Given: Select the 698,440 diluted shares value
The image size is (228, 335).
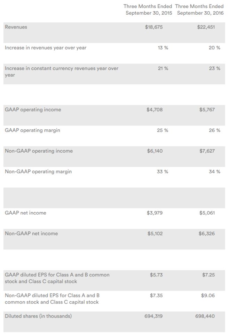Looking at the screenshot, I should 205,316.
